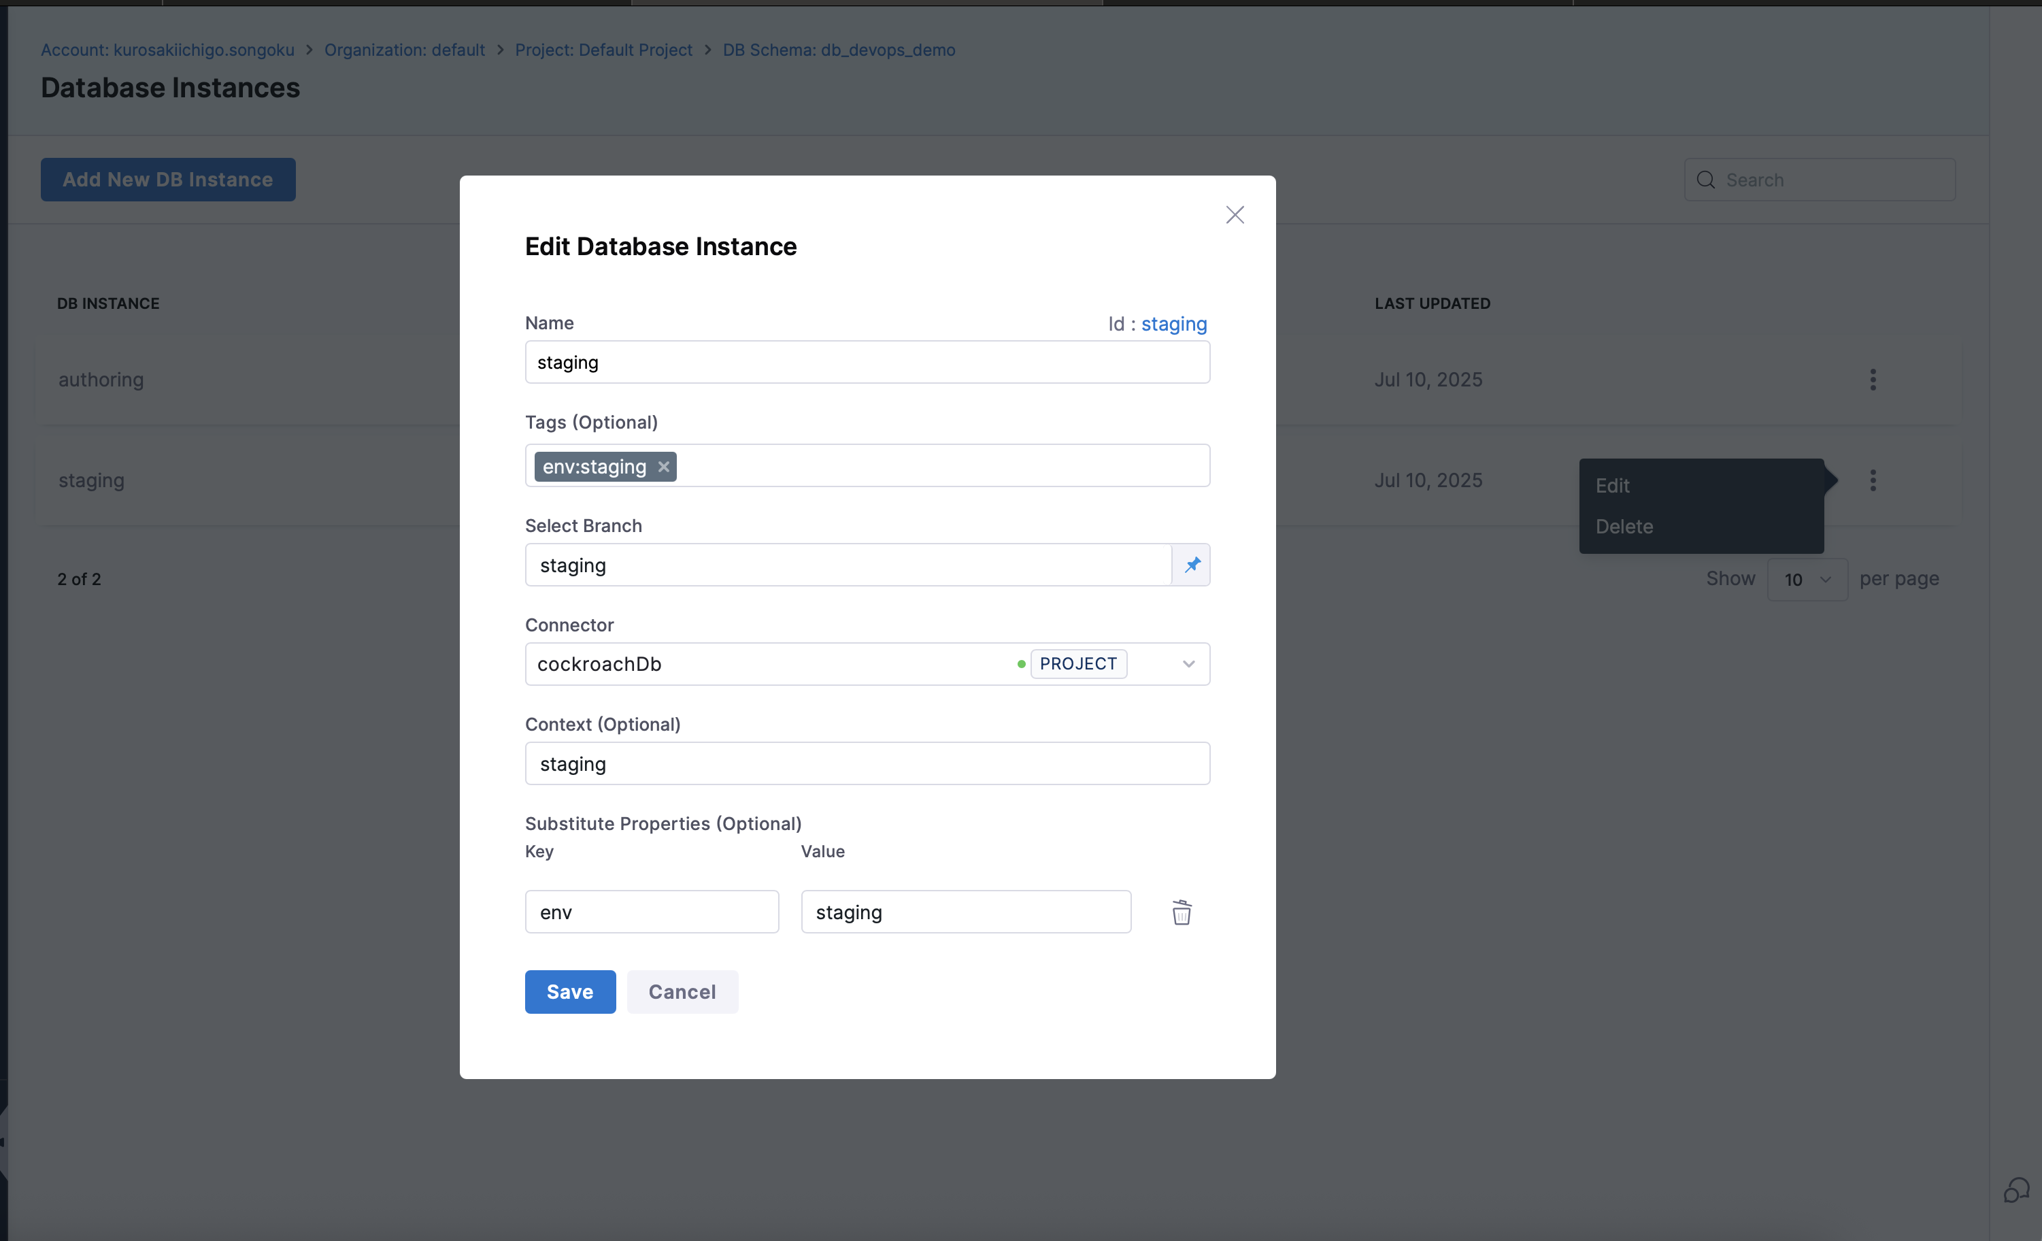Screen dimensions: 2042x1241
Task: Open the kebab menu for the authoring instance
Action: coord(1873,380)
